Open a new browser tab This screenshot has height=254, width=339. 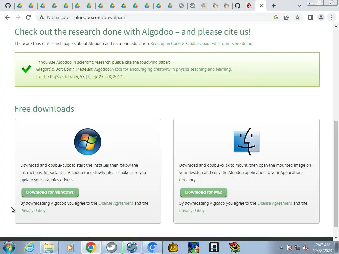coord(274,6)
